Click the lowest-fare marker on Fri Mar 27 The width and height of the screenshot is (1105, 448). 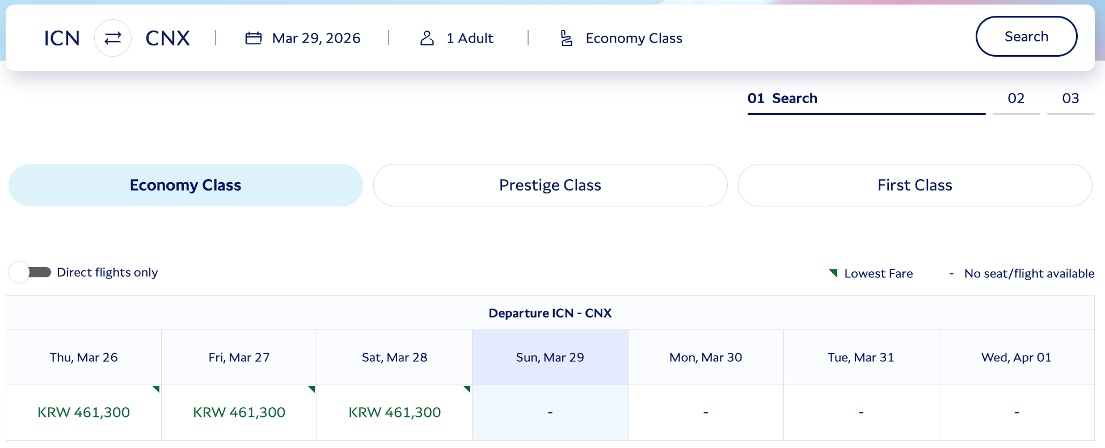312,390
